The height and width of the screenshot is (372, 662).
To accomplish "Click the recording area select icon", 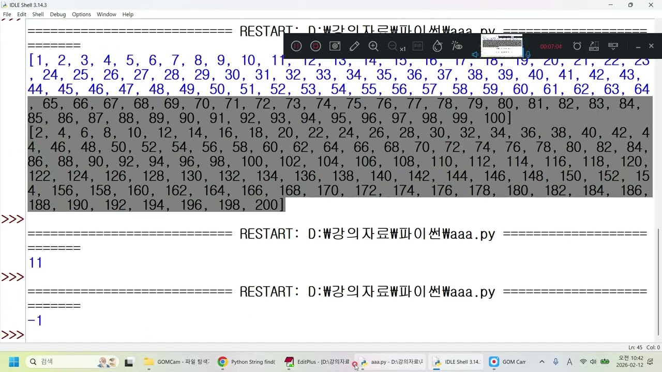I will pyautogui.click(x=594, y=46).
